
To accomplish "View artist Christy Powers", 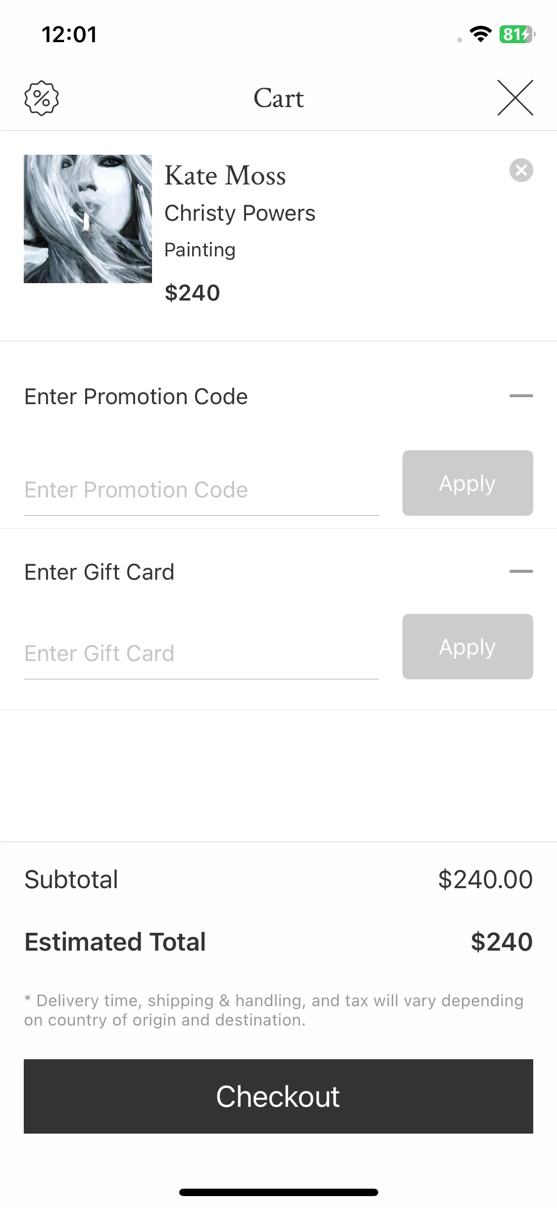I will [240, 213].
